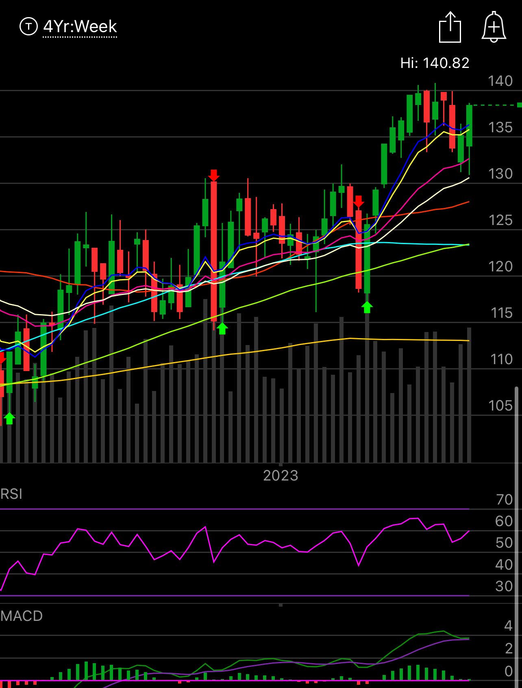Image resolution: width=522 pixels, height=688 pixels.
Task: Tap the 105 price axis label
Action: tap(500, 406)
